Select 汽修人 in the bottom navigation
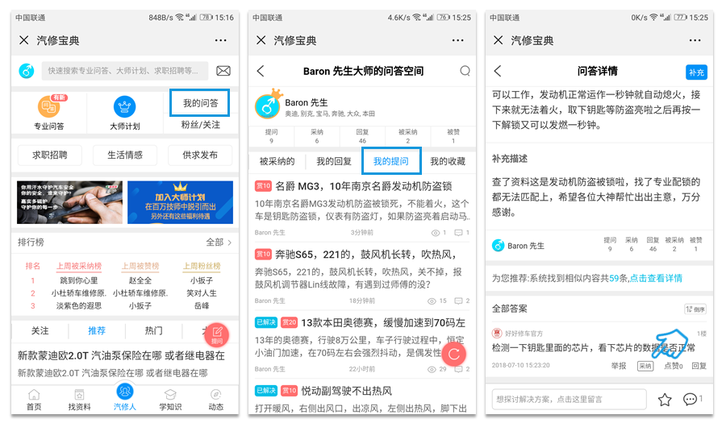Screen dimensions: 726x423 click(124, 397)
